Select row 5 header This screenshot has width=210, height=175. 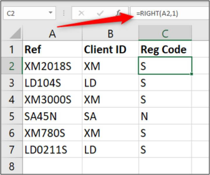tap(11, 116)
